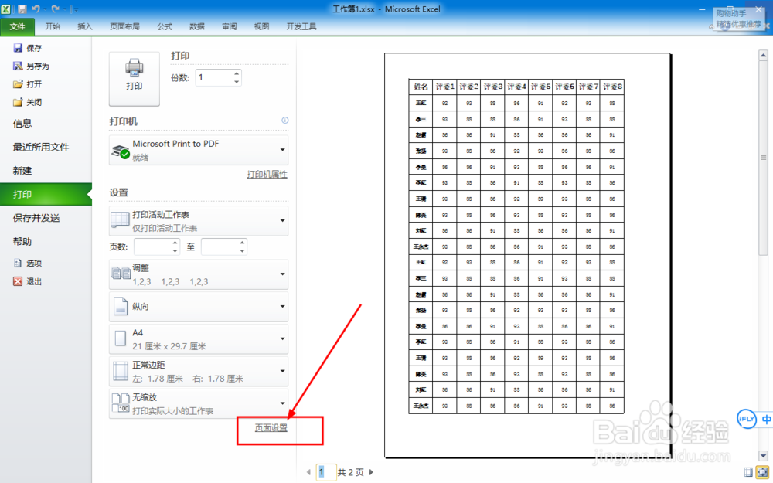Expand 调整 collation dropdown
The width and height of the screenshot is (773, 483).
(199, 274)
